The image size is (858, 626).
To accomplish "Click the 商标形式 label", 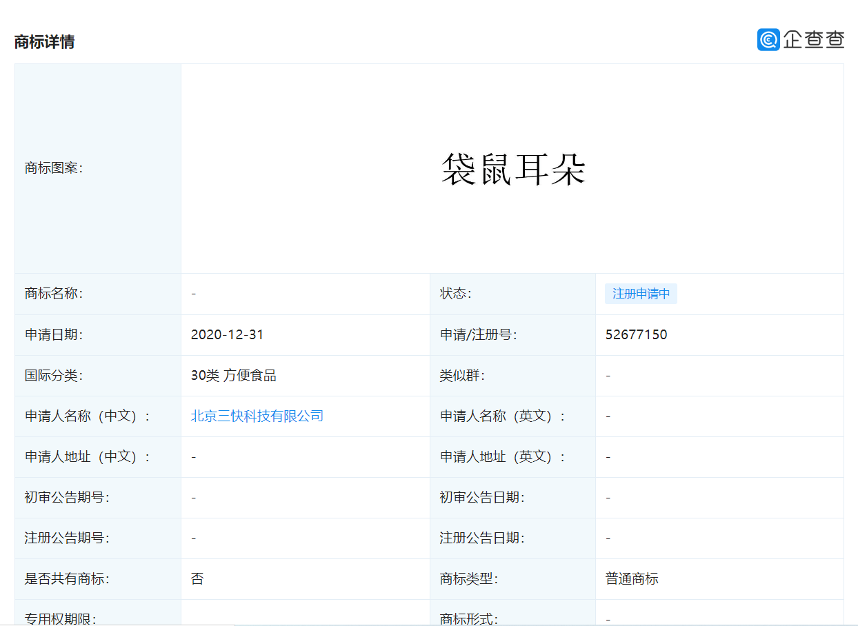I will coord(469,618).
